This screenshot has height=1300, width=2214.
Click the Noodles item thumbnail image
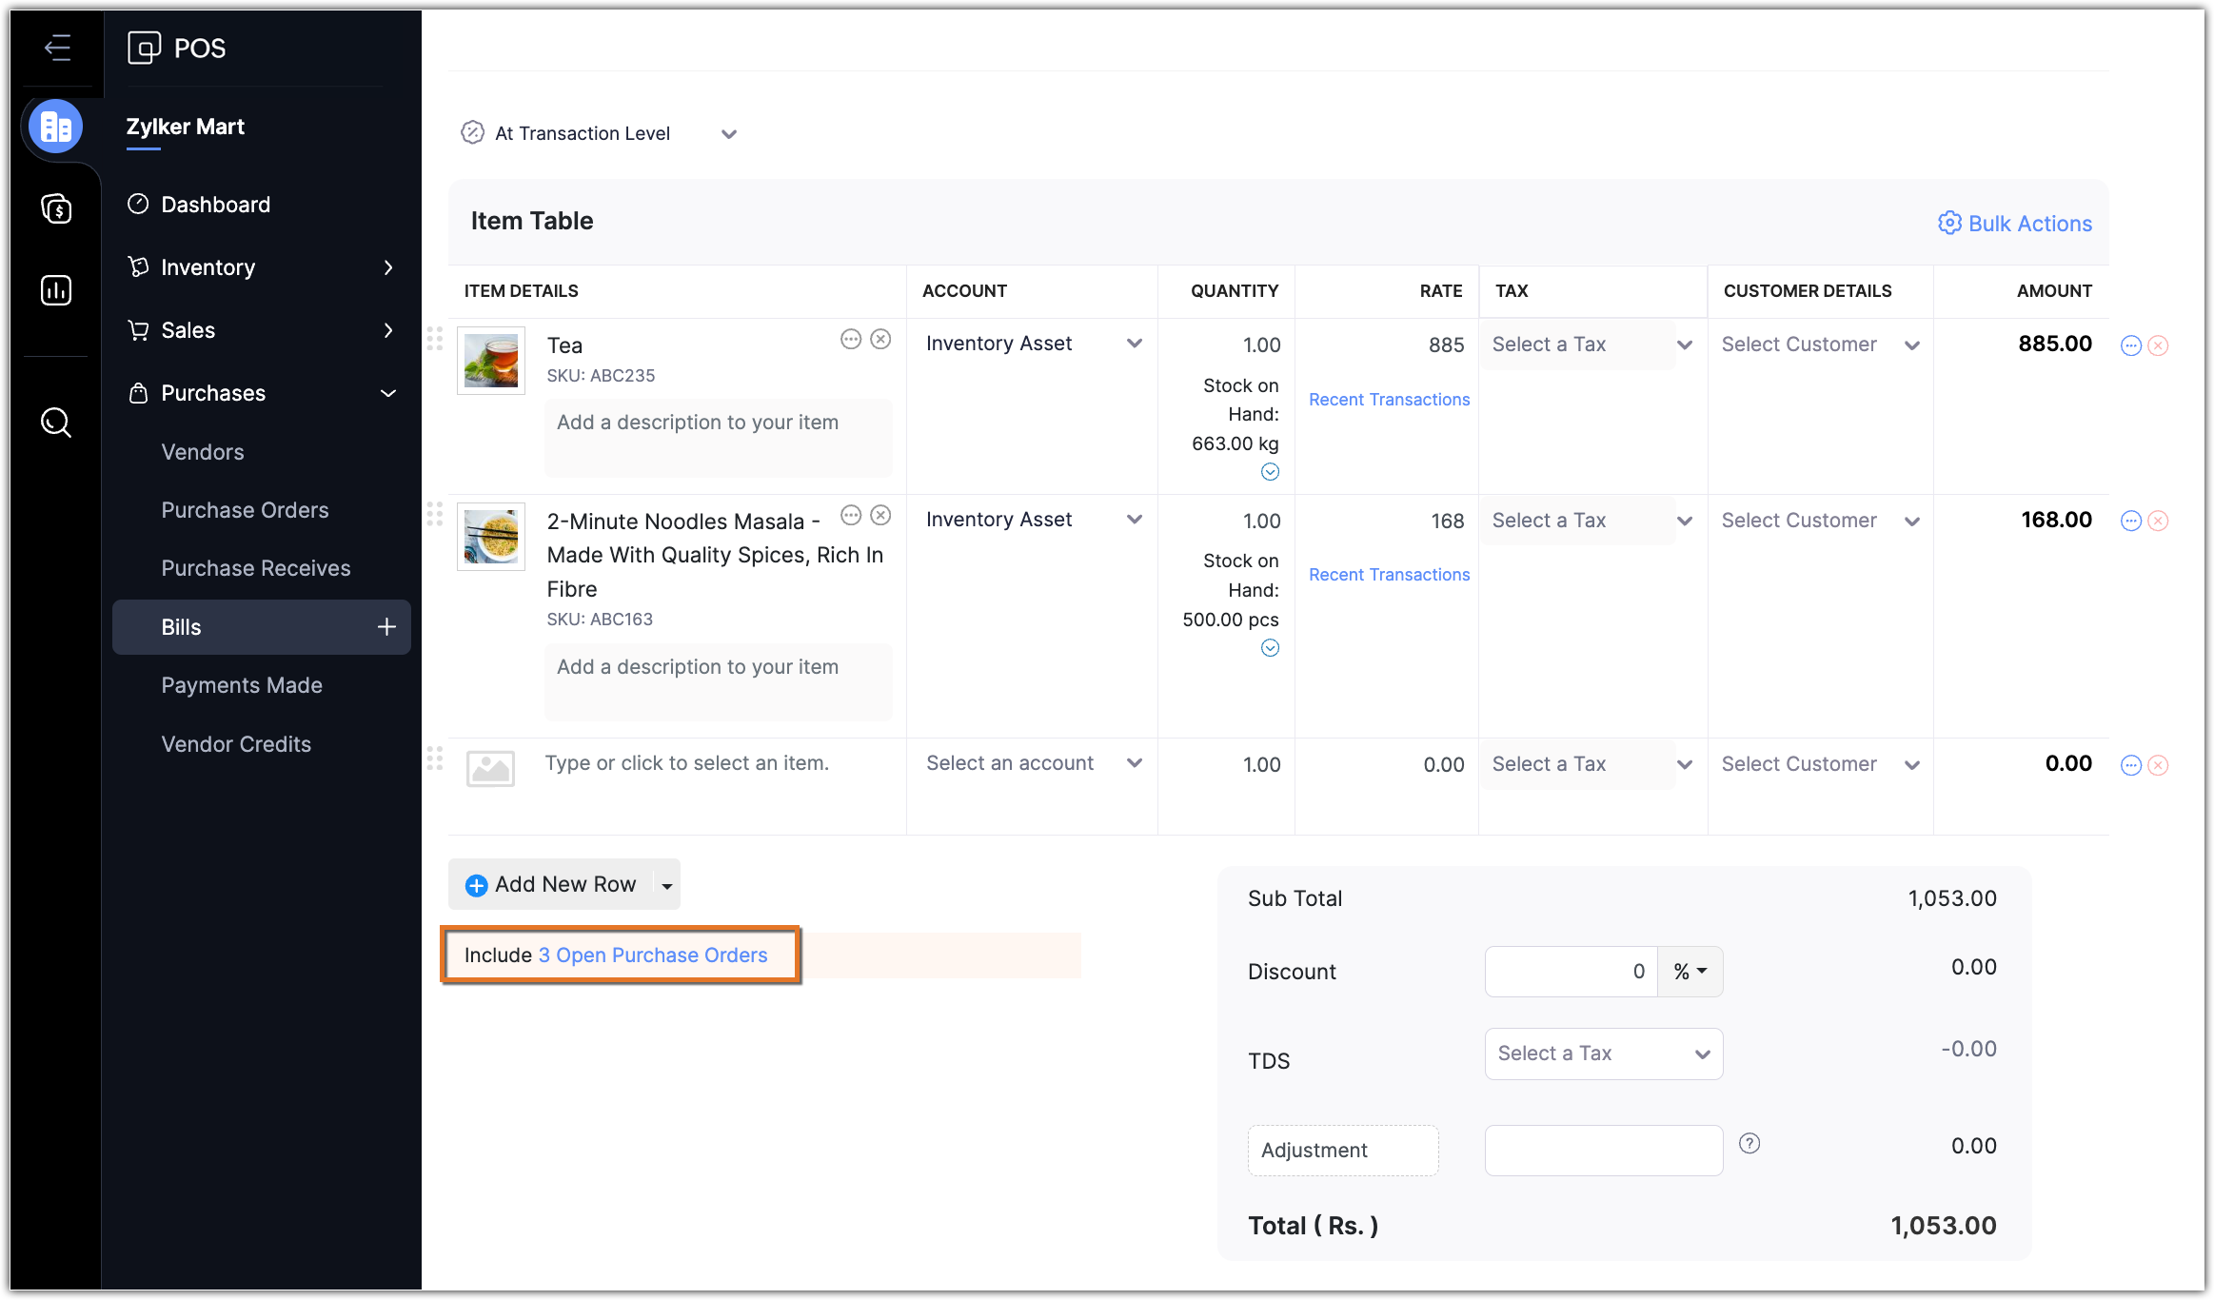[491, 537]
